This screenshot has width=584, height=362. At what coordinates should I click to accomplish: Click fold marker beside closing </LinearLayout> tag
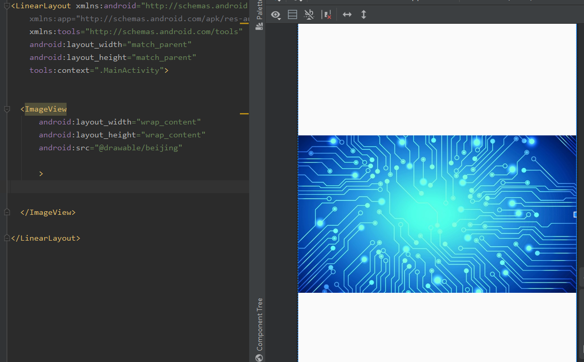point(7,238)
